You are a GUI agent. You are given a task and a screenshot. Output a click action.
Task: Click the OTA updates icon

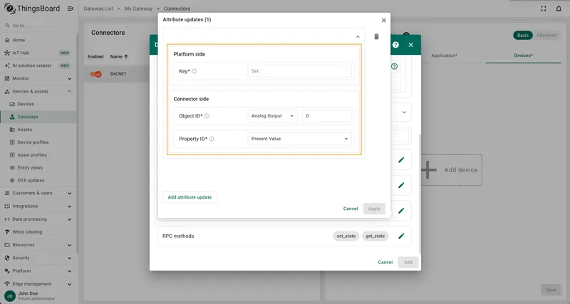[12, 181]
